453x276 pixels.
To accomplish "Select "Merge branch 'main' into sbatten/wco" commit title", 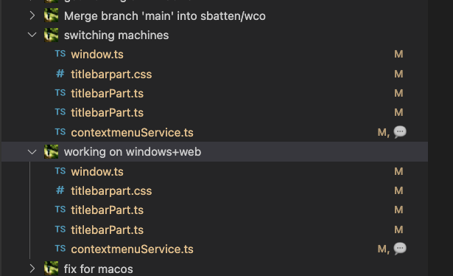I will coord(165,16).
